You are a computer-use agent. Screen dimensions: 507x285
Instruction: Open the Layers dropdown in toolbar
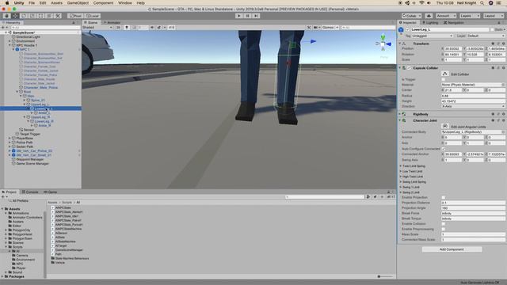[469, 16]
